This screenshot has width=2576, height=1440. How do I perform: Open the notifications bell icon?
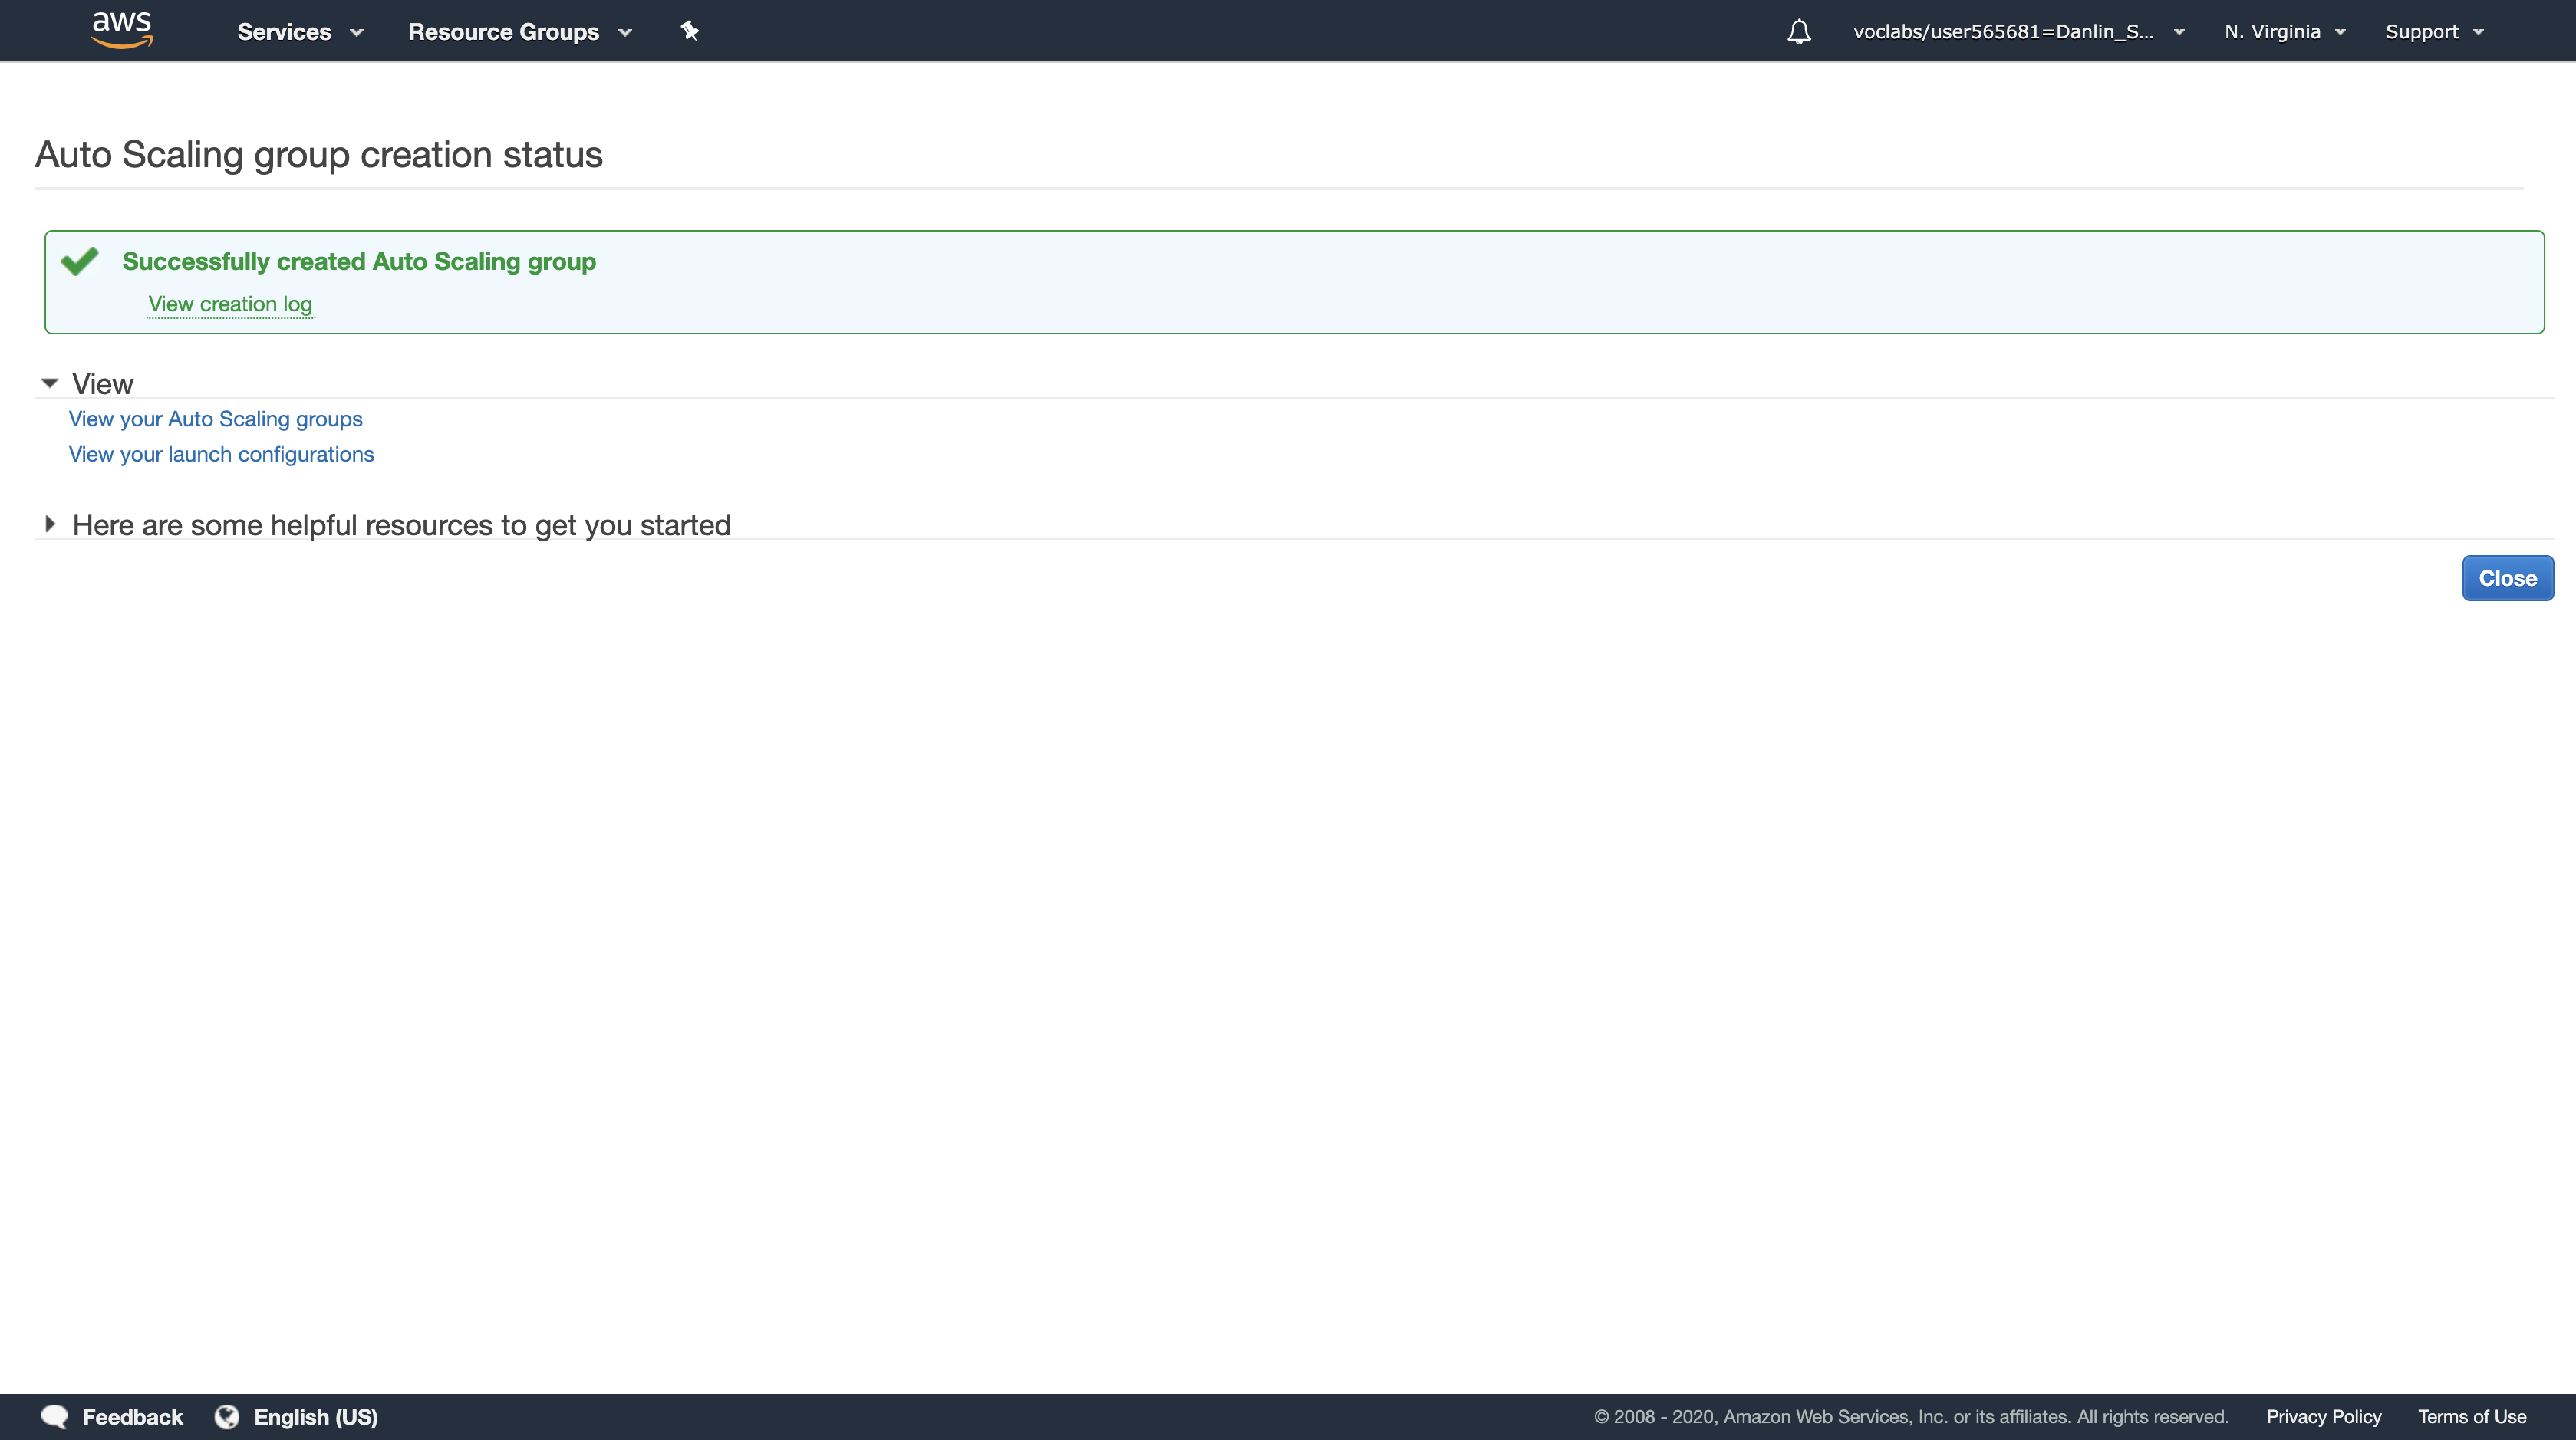(x=1798, y=32)
